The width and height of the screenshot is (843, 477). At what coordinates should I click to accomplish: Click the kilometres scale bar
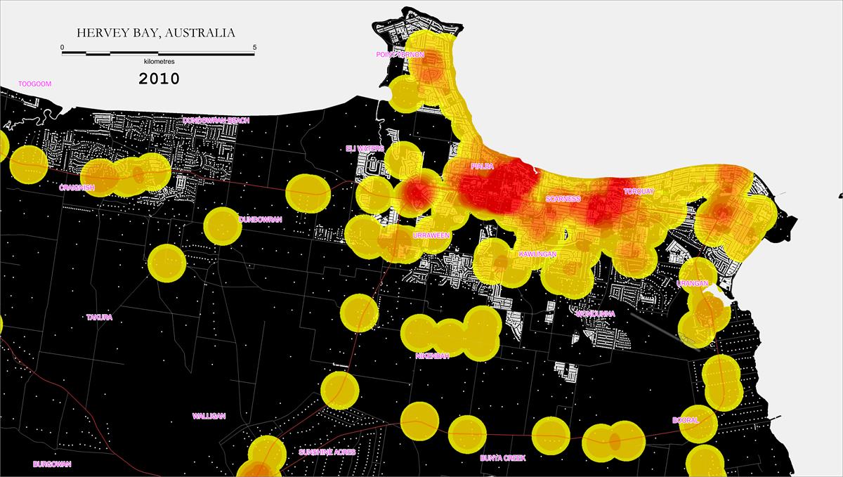point(159,52)
